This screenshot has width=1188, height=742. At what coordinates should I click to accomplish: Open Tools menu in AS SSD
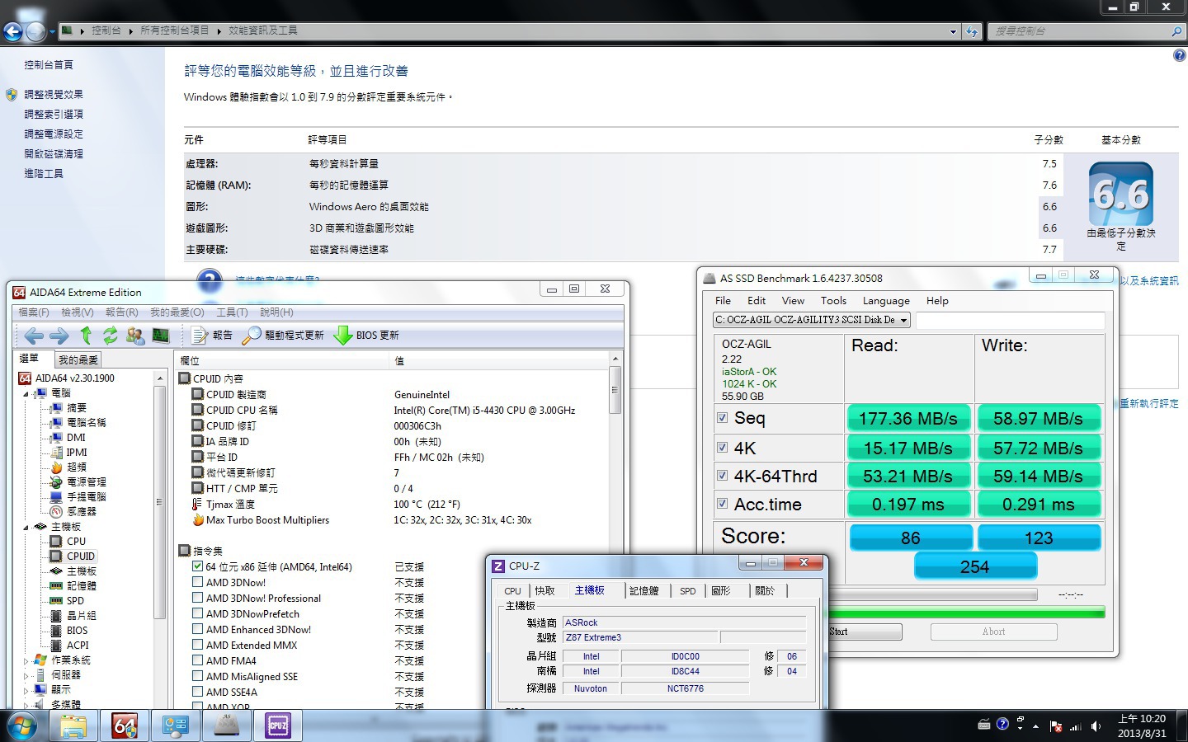pyautogui.click(x=833, y=301)
